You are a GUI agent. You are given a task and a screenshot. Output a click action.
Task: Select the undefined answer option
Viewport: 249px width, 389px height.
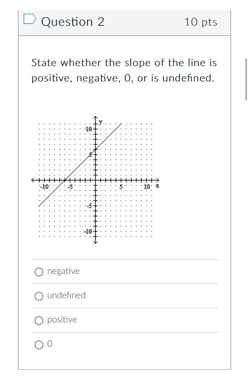click(39, 296)
